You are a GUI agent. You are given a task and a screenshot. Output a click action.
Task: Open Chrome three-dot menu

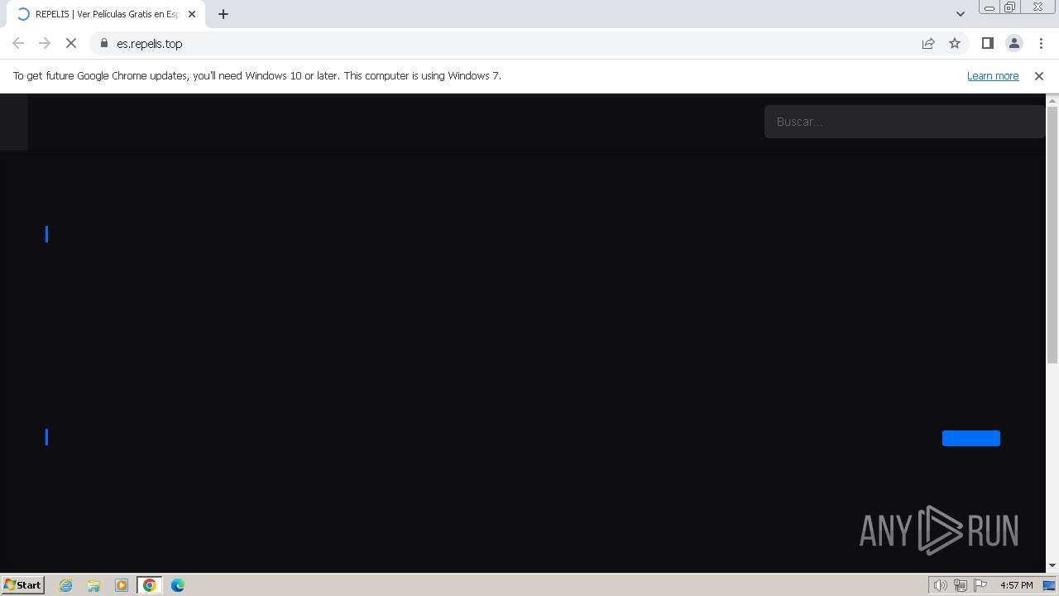coord(1041,44)
